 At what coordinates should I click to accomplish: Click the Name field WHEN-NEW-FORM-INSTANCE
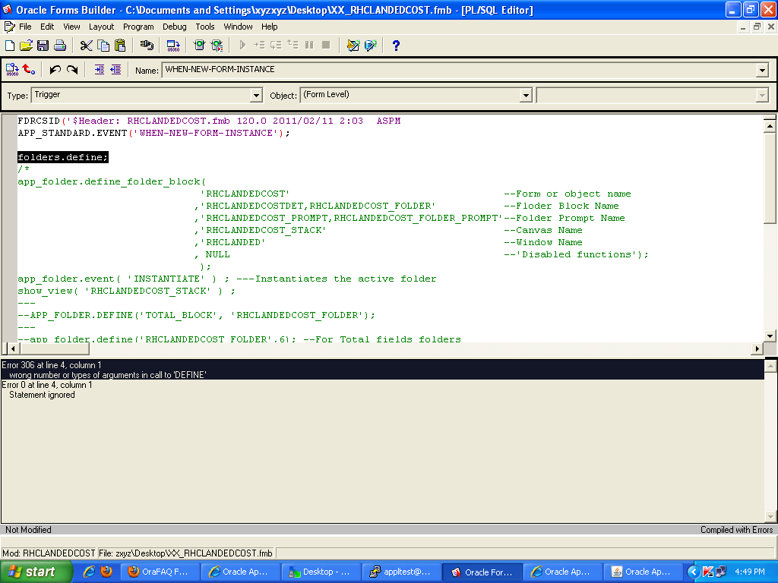pyautogui.click(x=460, y=70)
